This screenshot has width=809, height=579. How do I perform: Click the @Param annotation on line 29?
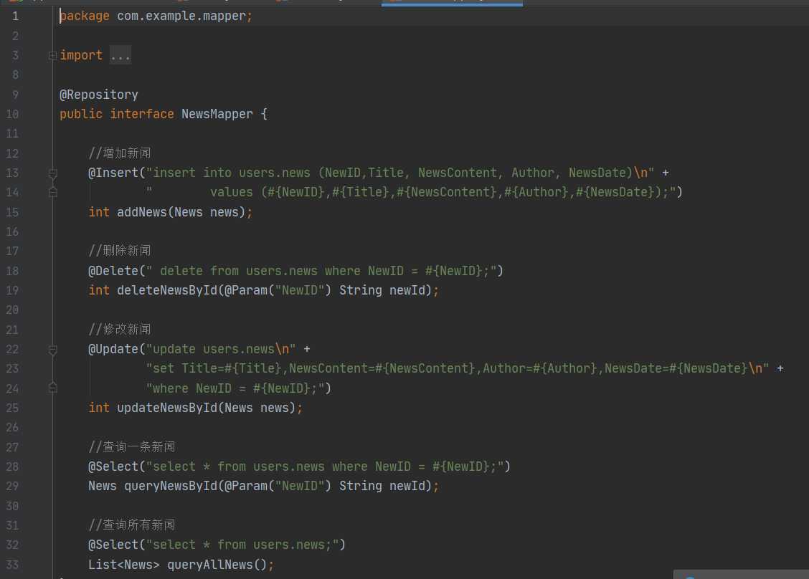245,486
